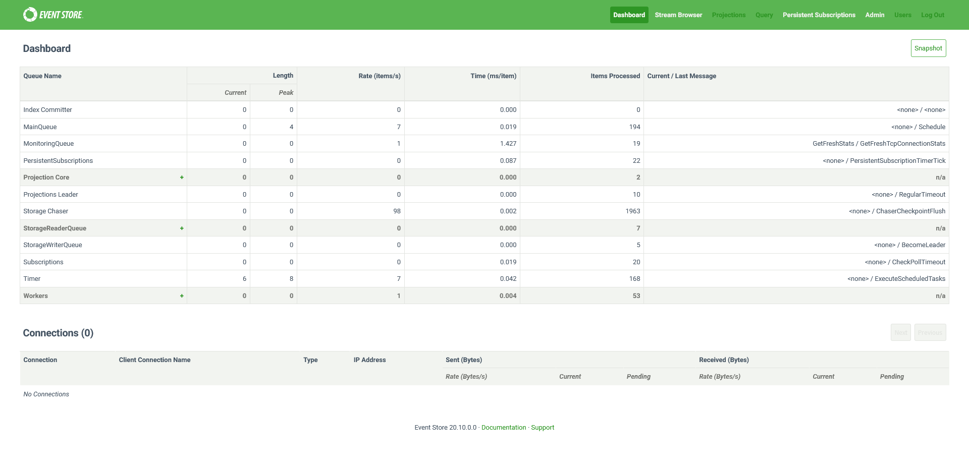The height and width of the screenshot is (473, 969).
Task: Click the Client Connection Name header
Action: pos(154,360)
